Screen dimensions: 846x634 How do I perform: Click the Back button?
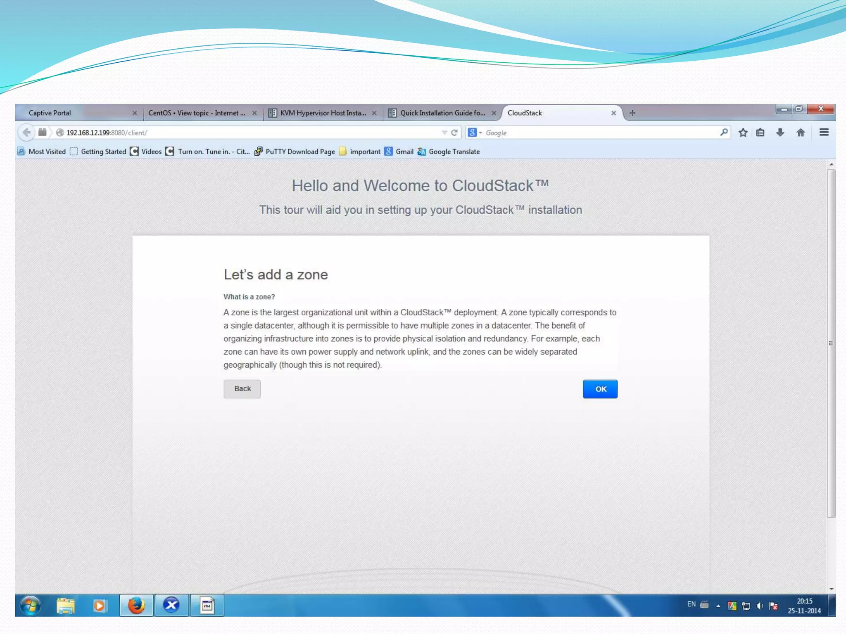tap(242, 389)
